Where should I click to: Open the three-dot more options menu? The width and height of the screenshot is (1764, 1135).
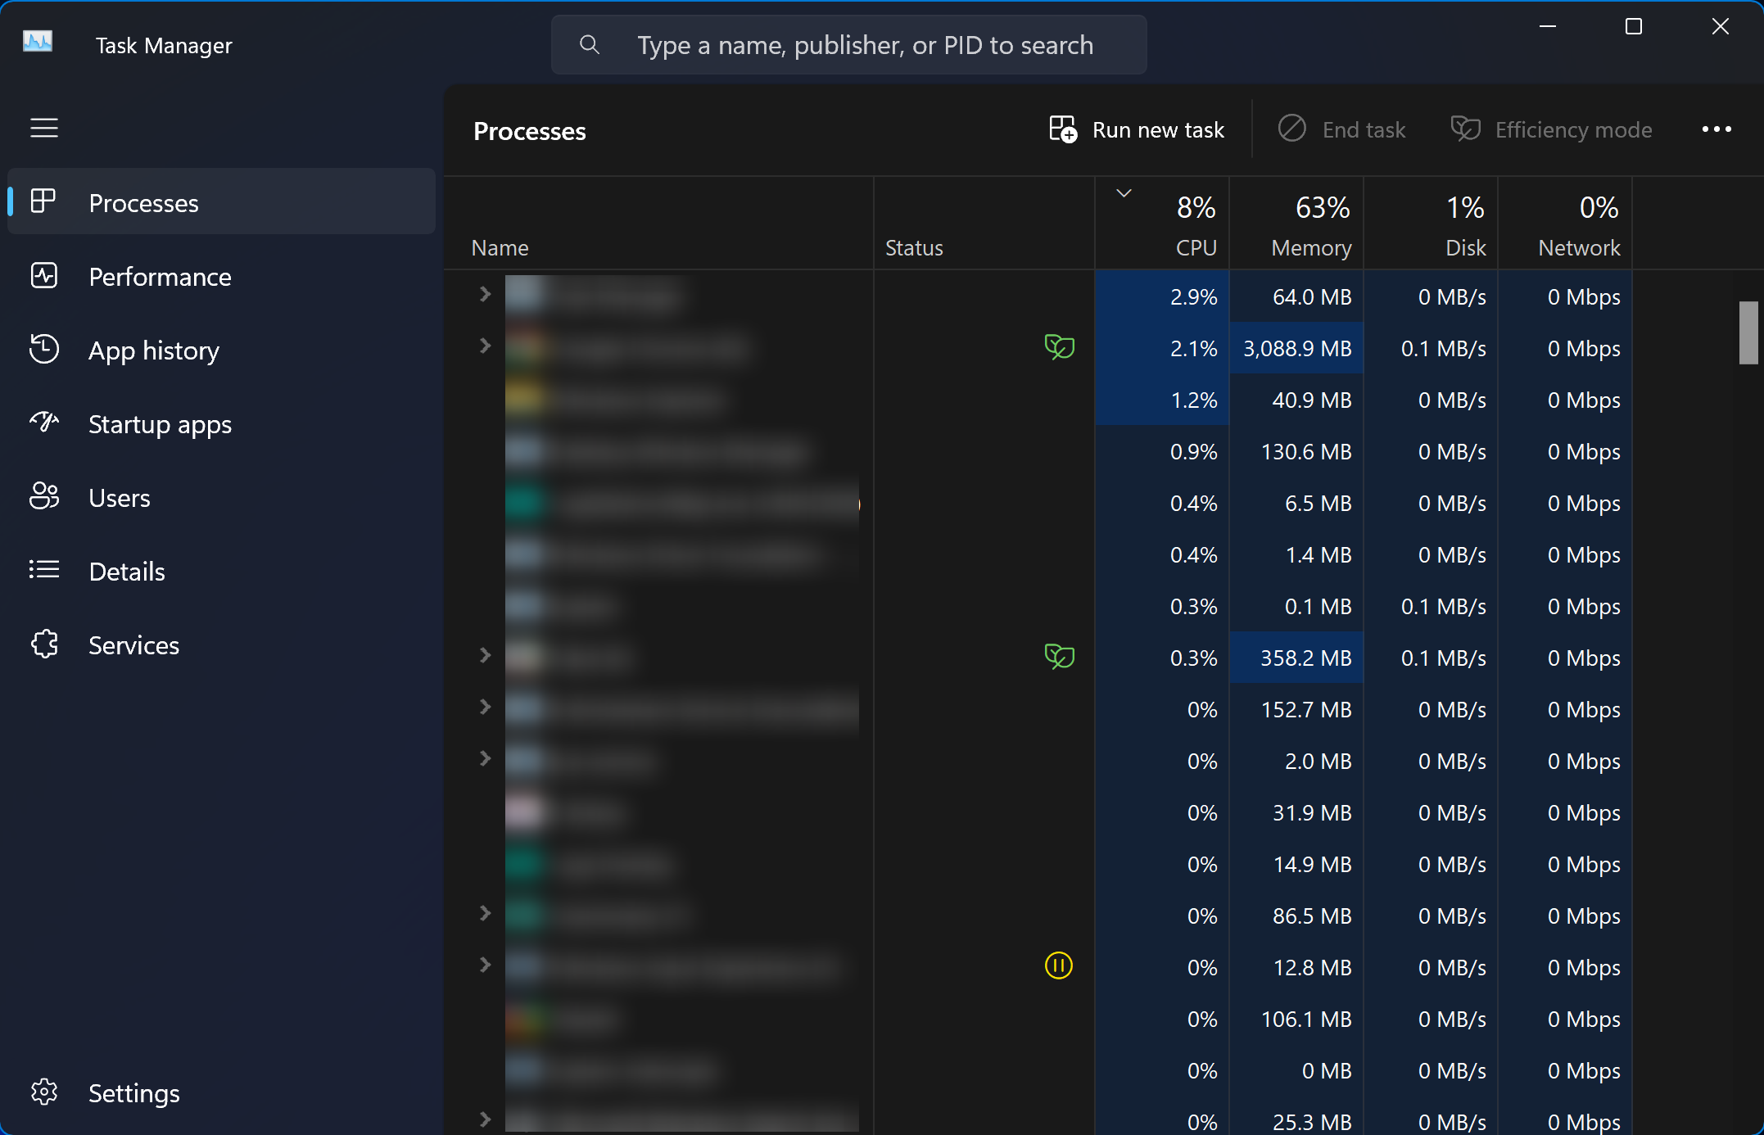tap(1716, 129)
